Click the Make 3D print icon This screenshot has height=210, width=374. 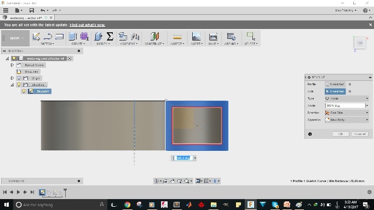point(213,37)
